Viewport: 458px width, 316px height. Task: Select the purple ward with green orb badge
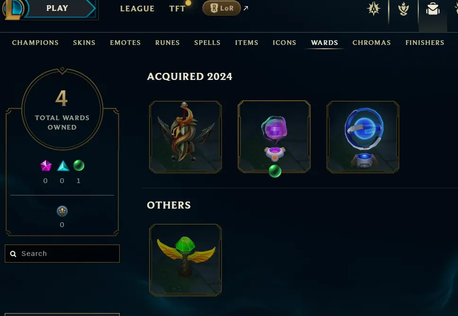pyautogui.click(x=274, y=137)
